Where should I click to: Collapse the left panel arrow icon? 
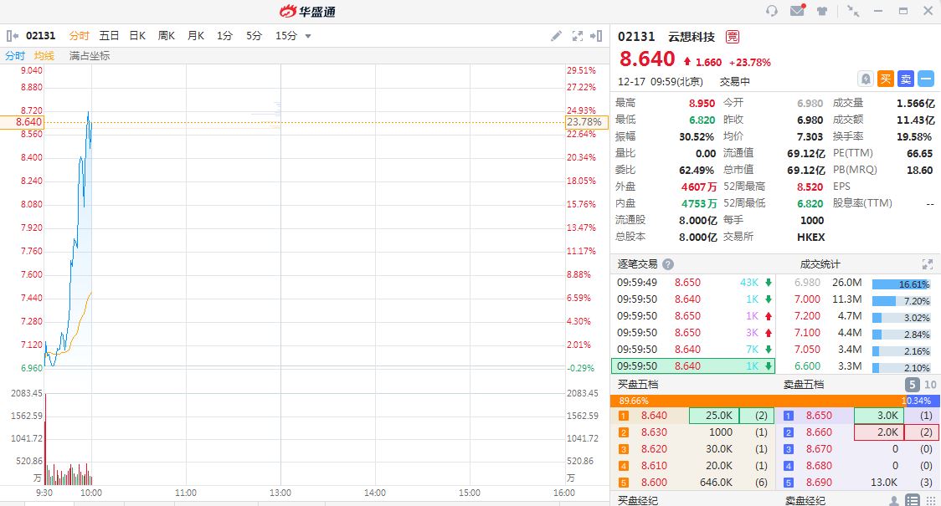[12, 36]
